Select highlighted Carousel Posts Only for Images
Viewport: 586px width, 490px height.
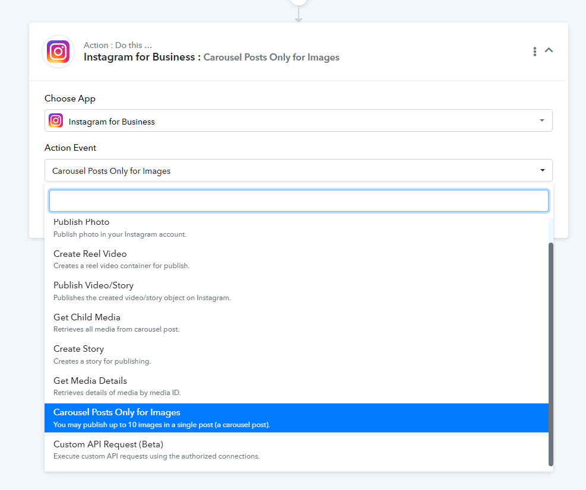pyautogui.click(x=296, y=418)
